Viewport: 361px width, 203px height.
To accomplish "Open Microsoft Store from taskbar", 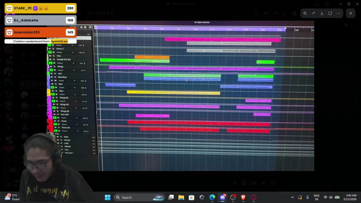I will 191,197.
